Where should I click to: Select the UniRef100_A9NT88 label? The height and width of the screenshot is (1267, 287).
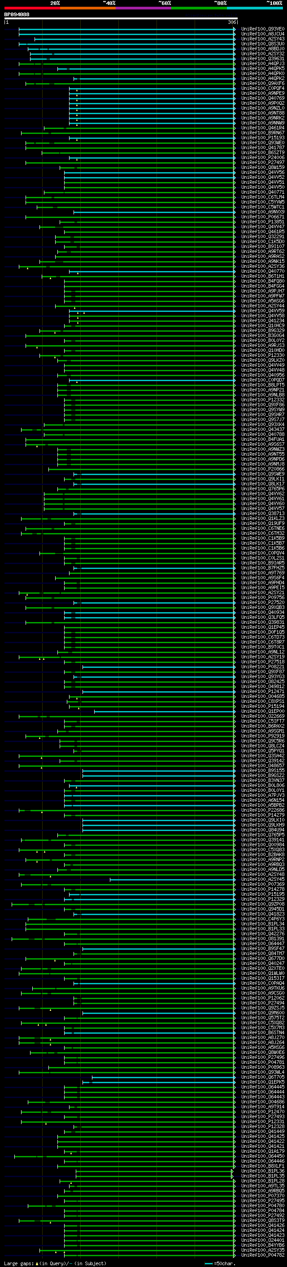click(x=263, y=113)
